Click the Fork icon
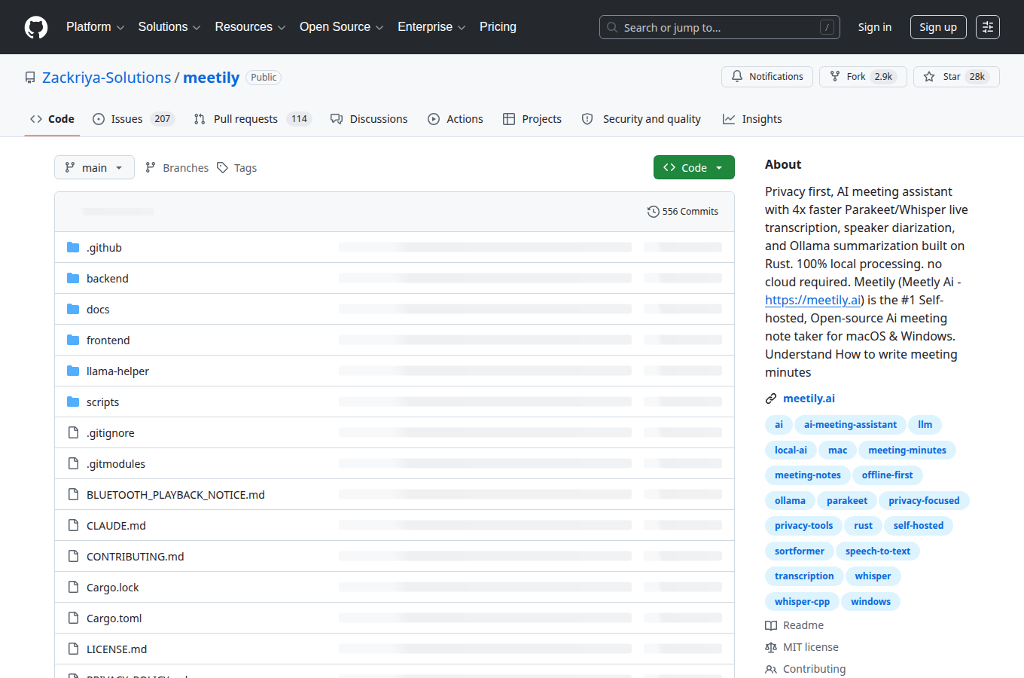This screenshot has width=1024, height=678. tap(835, 77)
